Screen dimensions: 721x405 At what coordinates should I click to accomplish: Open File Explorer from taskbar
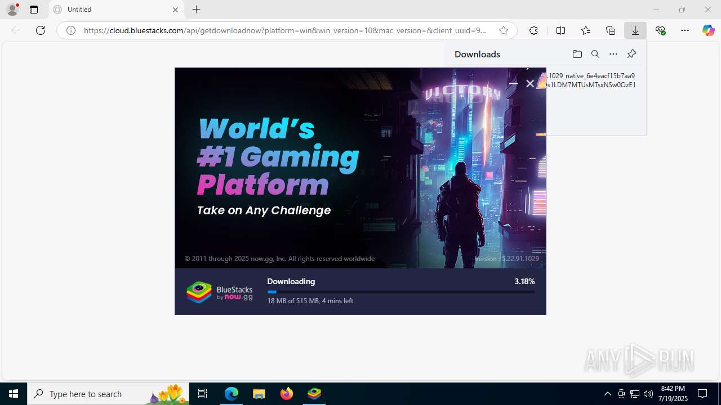259,394
